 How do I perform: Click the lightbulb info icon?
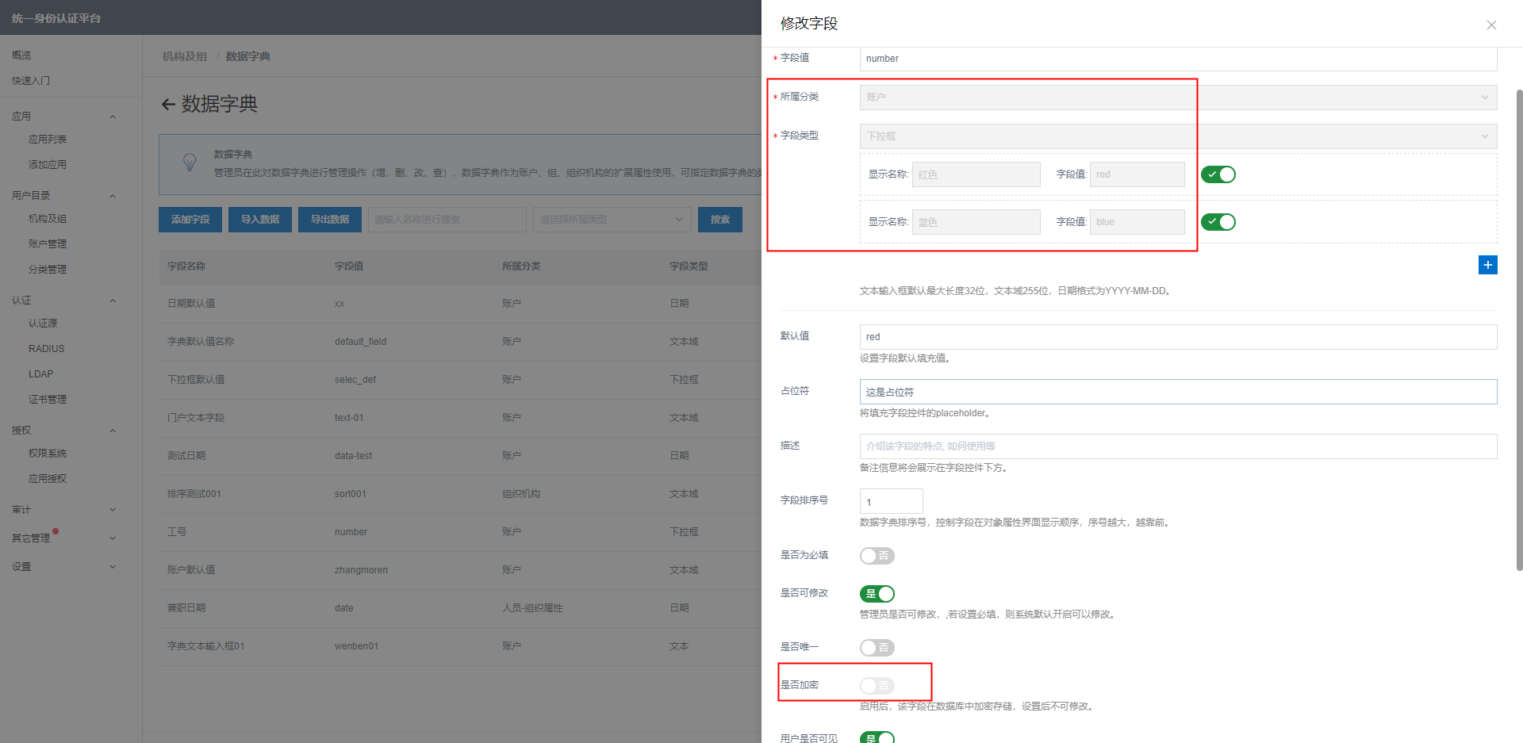[x=190, y=163]
